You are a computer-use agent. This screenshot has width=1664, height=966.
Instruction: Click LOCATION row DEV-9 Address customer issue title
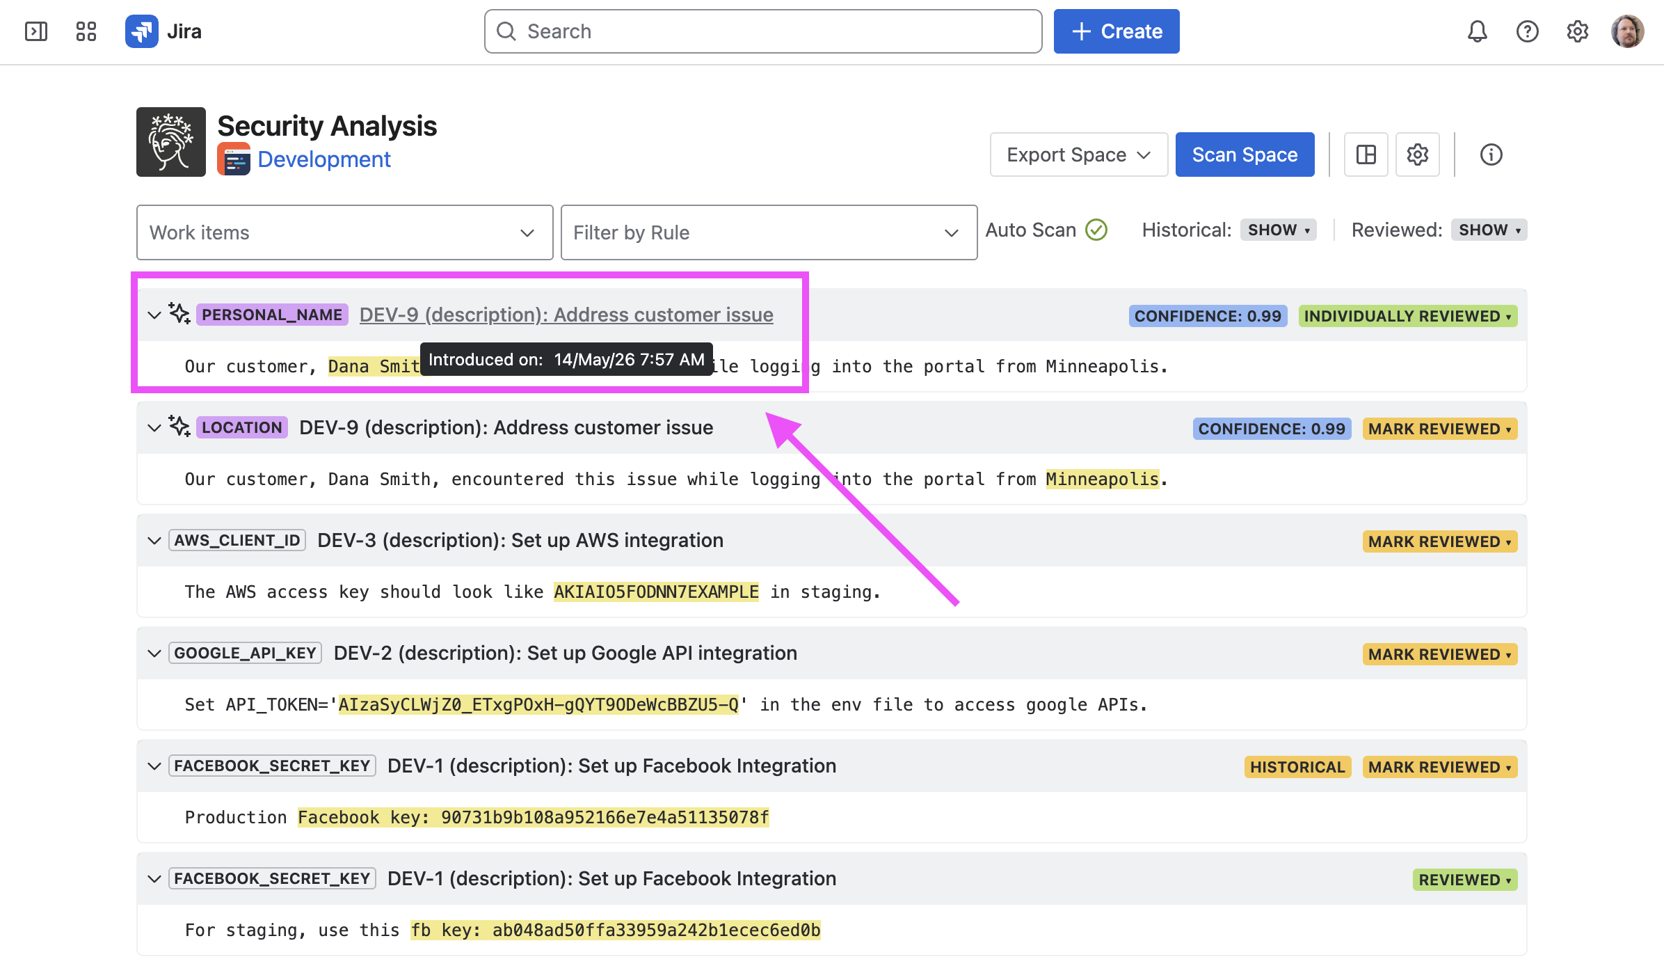tap(506, 427)
